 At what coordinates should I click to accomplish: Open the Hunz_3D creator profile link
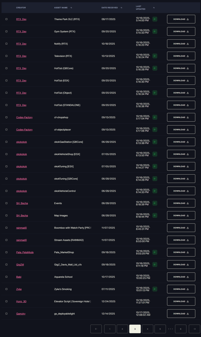coord(21,301)
